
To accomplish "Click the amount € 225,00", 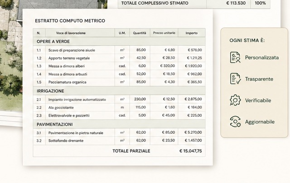I will 194,115.
